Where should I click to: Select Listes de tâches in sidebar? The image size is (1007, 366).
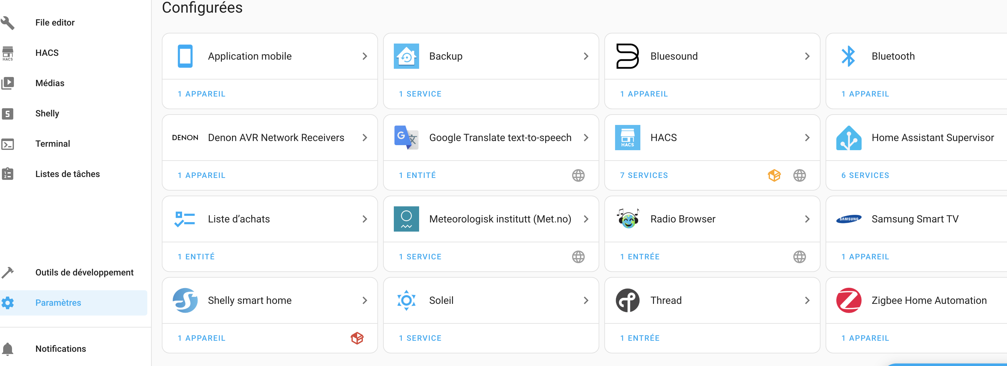coord(74,174)
